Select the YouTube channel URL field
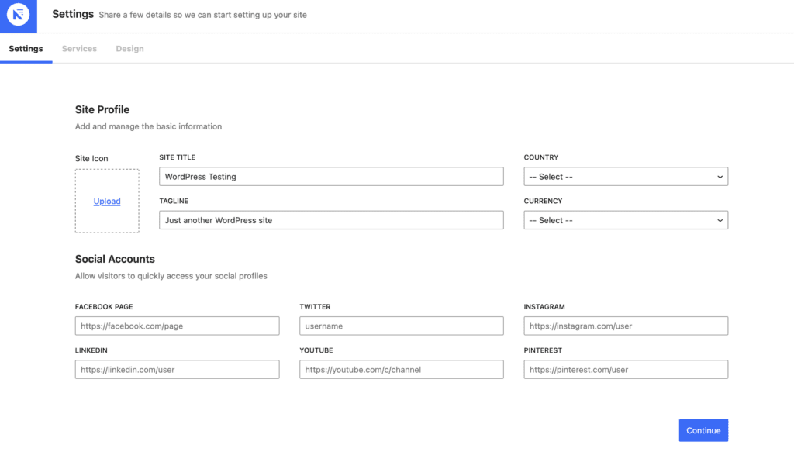Viewport: 794px width, 462px height. point(401,370)
